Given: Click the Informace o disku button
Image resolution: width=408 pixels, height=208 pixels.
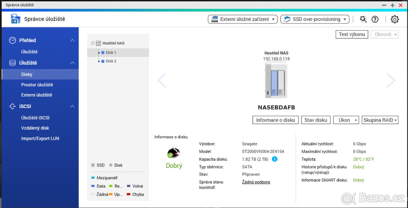Looking at the screenshot, I should (276, 120).
